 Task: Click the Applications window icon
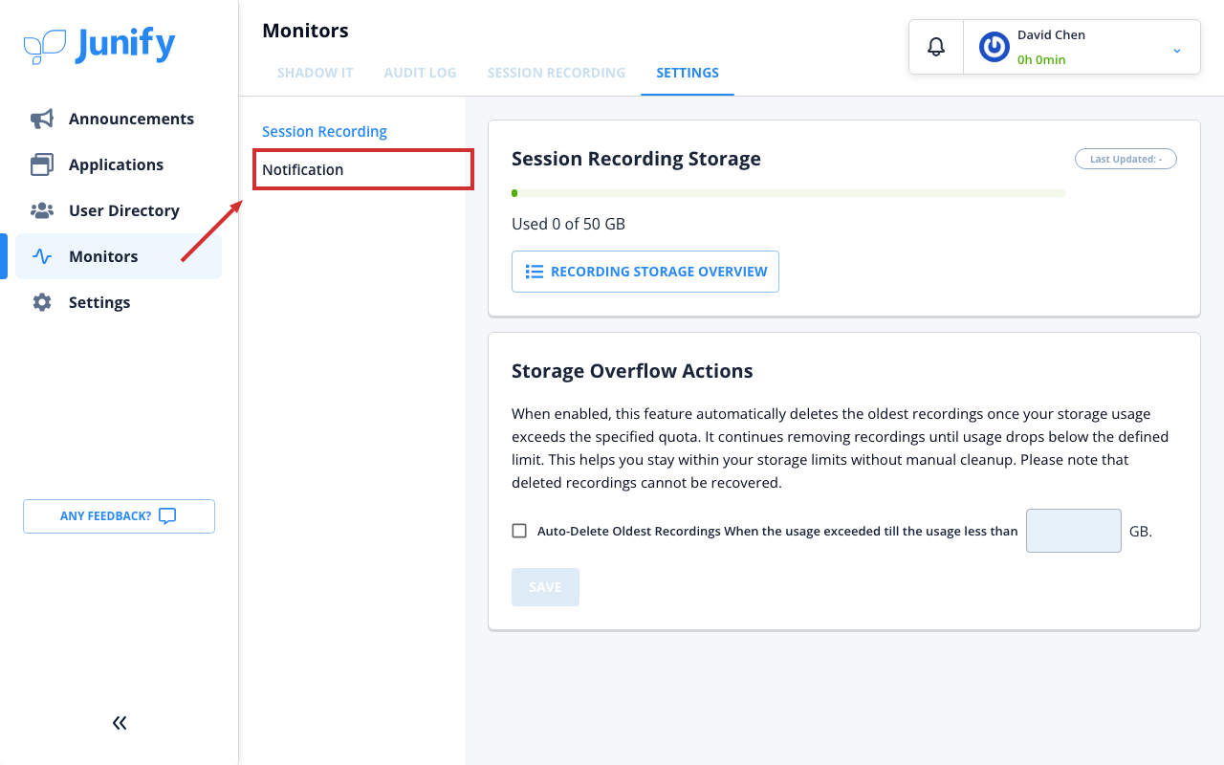click(x=42, y=164)
